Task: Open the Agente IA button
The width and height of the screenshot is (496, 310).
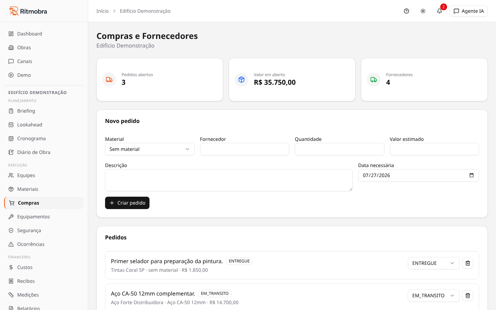Action: (x=468, y=11)
